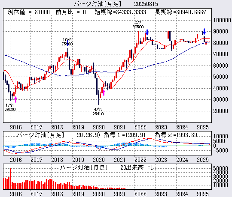Click the pink buy arrow after 2020 low
232x197 pixels.
pos(104,93)
